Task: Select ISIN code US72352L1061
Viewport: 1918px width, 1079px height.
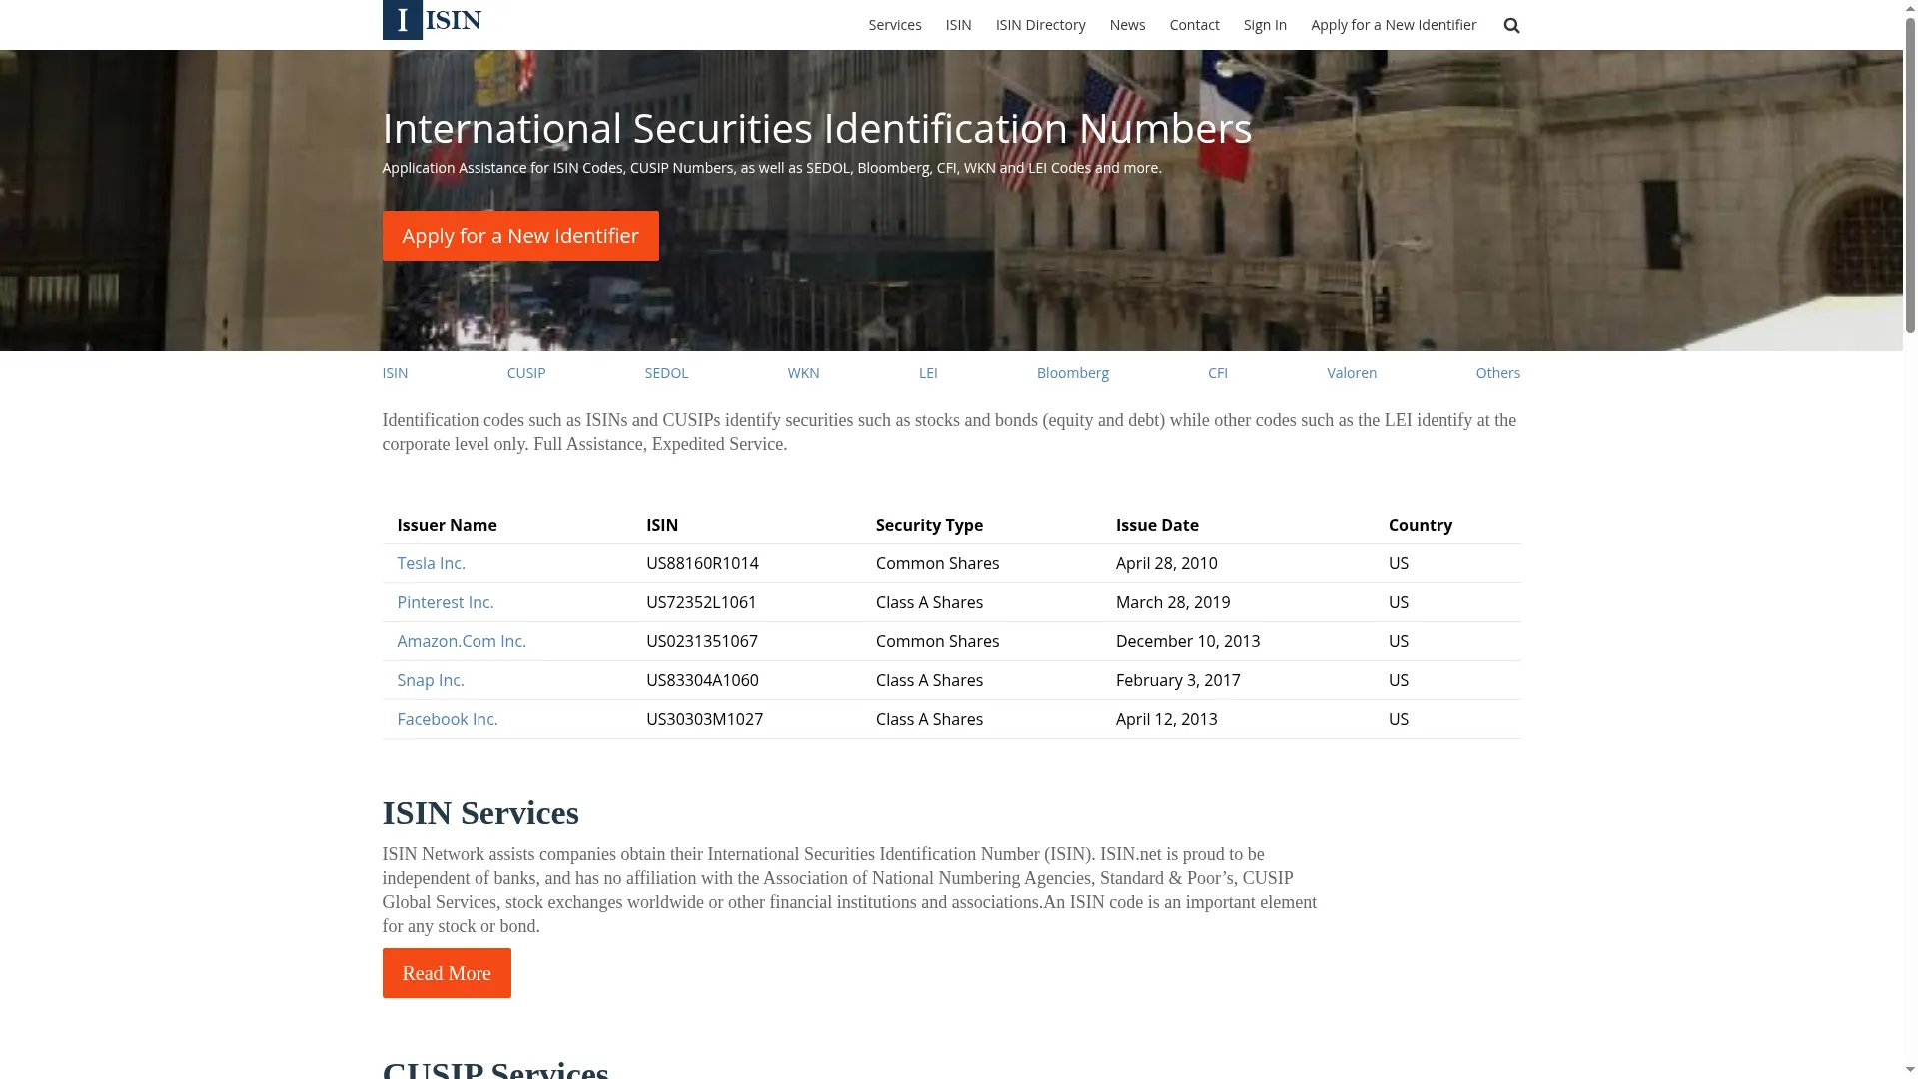Action: 701,602
